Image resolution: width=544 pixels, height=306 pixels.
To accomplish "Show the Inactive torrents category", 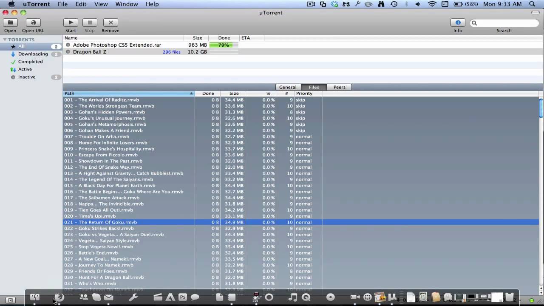I will click(x=31, y=77).
